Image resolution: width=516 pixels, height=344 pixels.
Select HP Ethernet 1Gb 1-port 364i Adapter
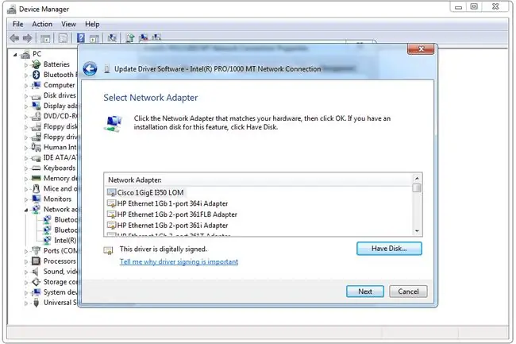[168, 203]
